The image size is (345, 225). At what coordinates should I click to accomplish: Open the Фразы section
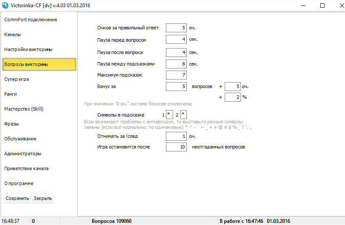click(12, 124)
